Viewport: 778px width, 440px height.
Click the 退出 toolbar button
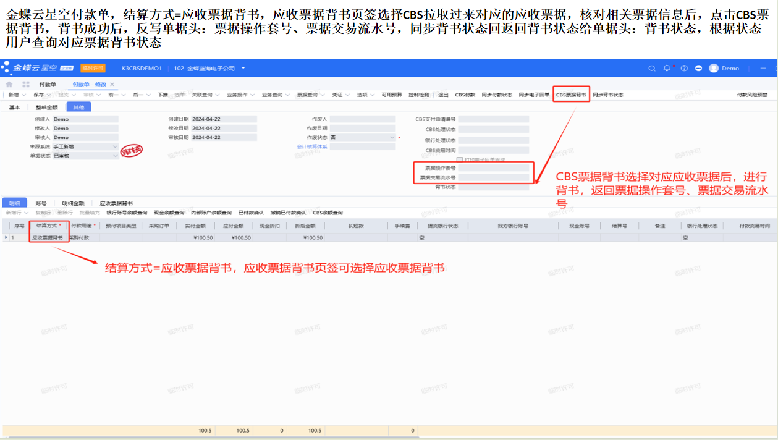(443, 95)
